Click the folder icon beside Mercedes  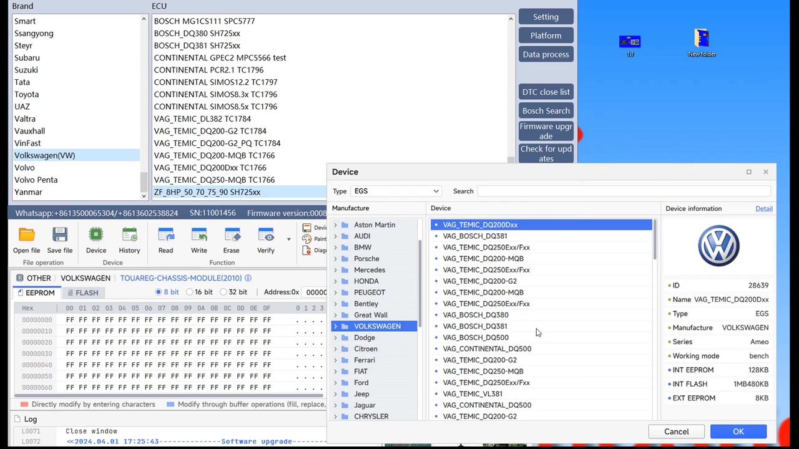point(345,270)
